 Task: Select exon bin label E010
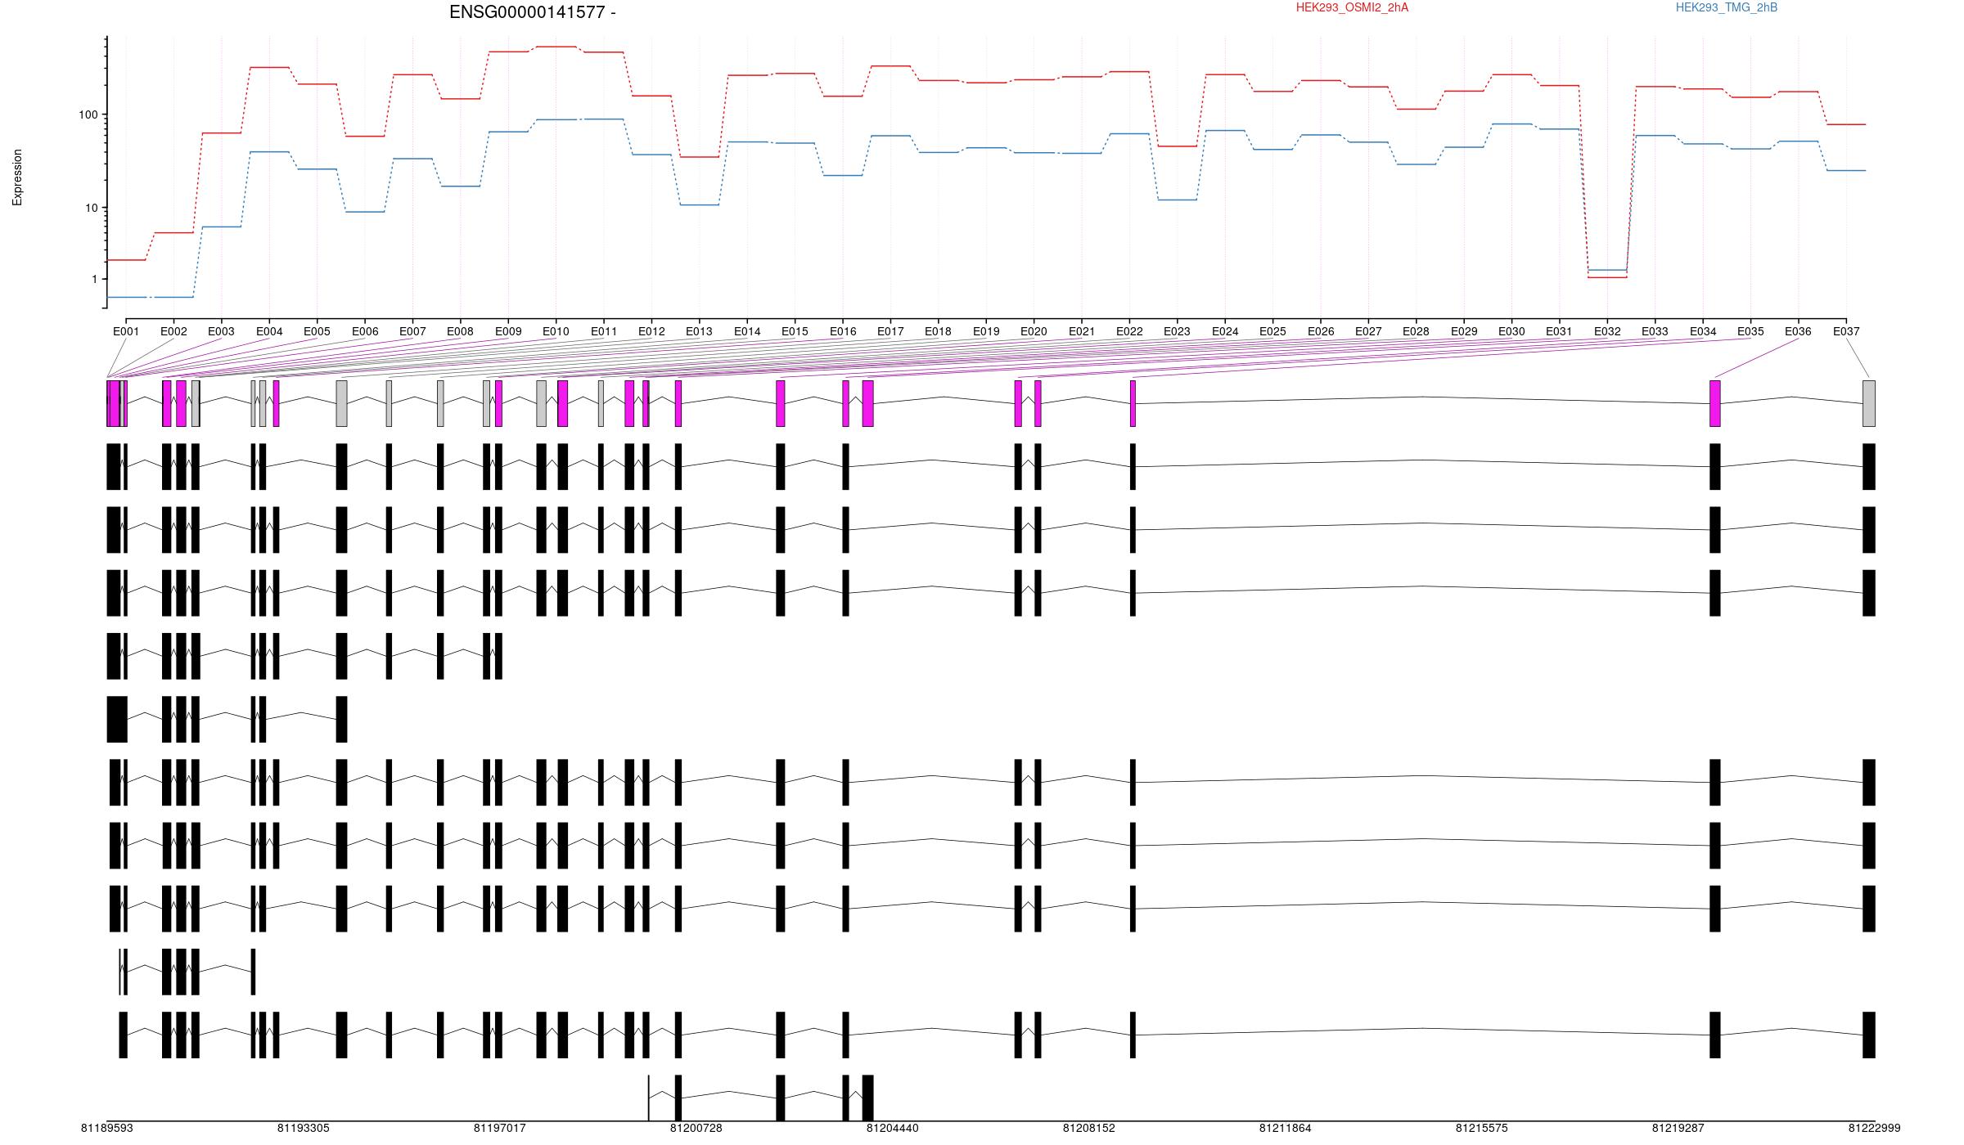point(556,331)
